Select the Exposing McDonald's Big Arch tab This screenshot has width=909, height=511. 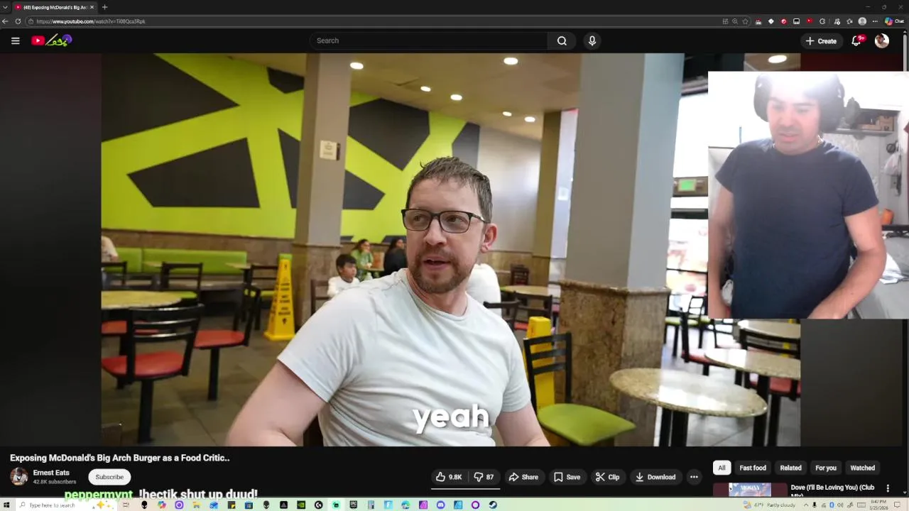[x=54, y=7]
